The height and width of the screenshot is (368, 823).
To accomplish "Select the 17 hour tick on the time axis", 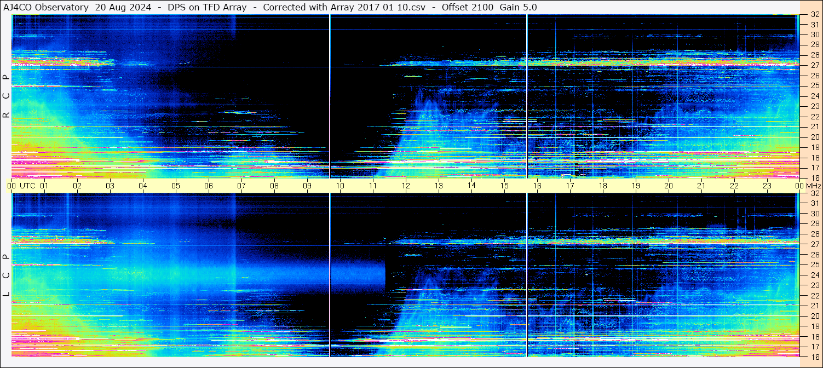I will click(x=570, y=186).
